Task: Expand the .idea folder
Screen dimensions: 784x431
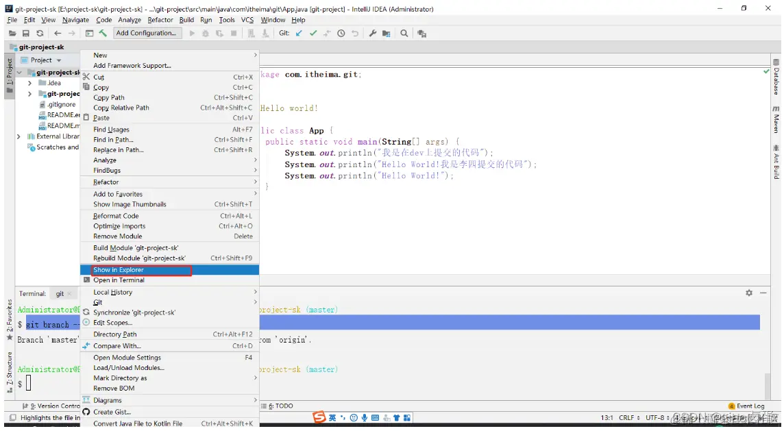Action: point(29,83)
